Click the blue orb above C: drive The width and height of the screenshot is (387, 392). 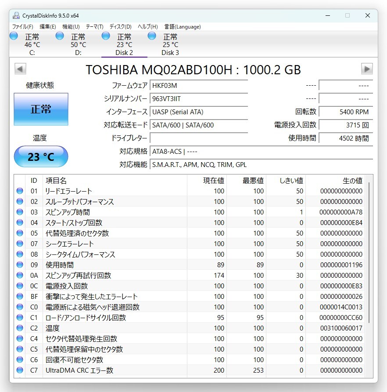coord(14,36)
